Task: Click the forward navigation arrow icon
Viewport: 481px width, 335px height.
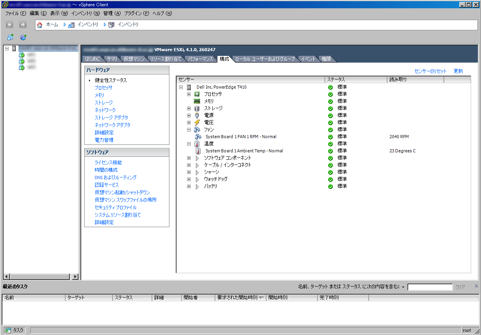Action: [x=23, y=25]
